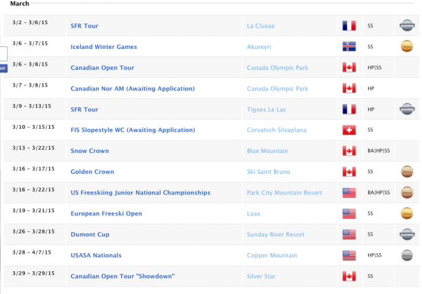Screen dimensions: 422x294
Task: Click the Swiss flag beside Corvatsch Silvaplana
Action: [x=349, y=130]
